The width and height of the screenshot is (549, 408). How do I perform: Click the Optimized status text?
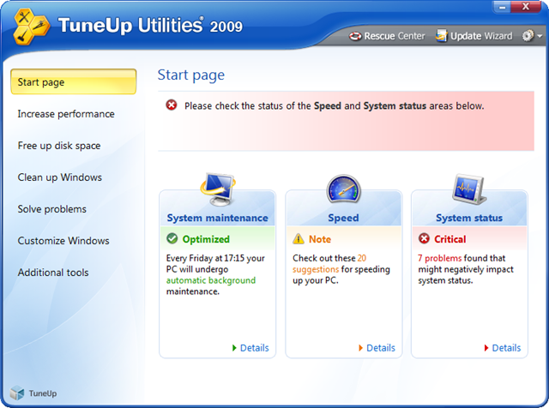click(x=206, y=239)
